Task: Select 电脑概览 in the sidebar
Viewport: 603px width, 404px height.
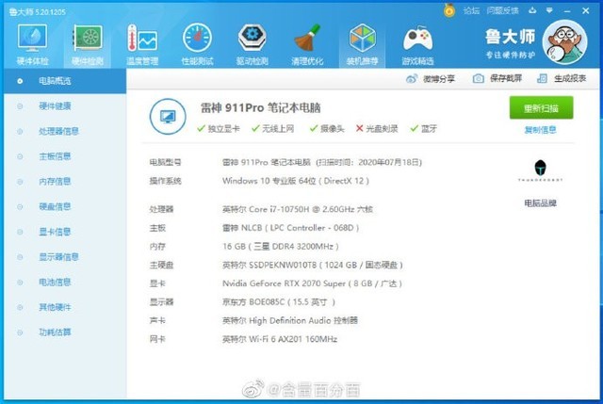Action: [x=65, y=81]
